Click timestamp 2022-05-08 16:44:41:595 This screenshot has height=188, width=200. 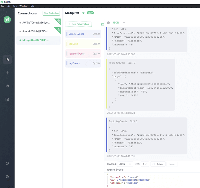[121, 156]
